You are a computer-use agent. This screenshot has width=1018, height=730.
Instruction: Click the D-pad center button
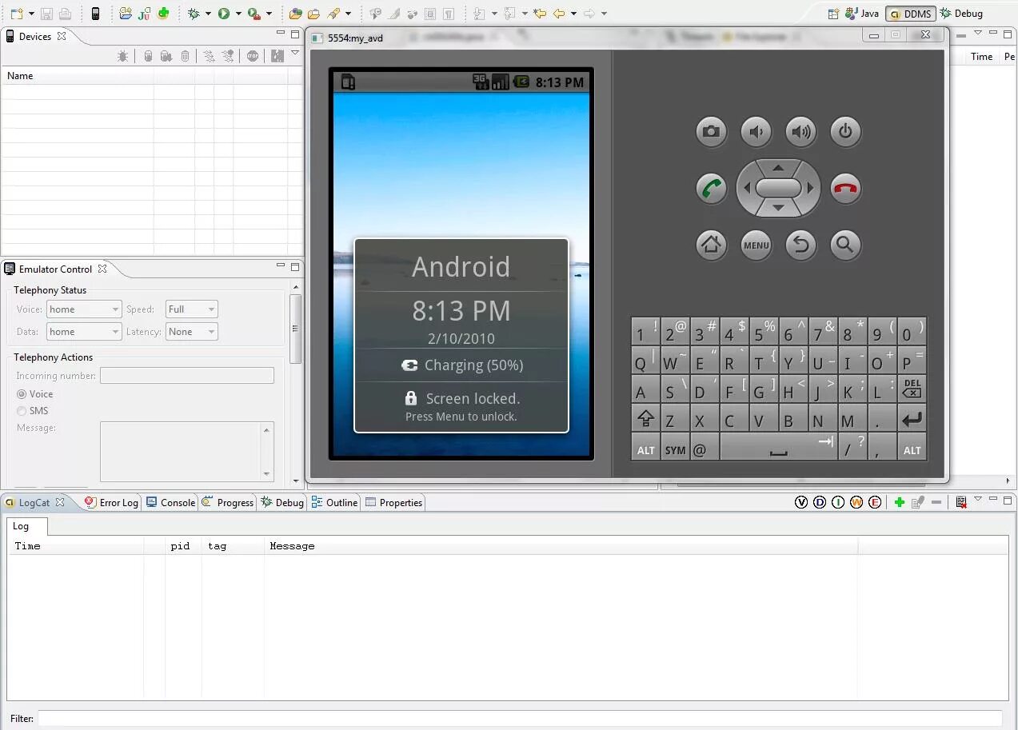point(778,189)
